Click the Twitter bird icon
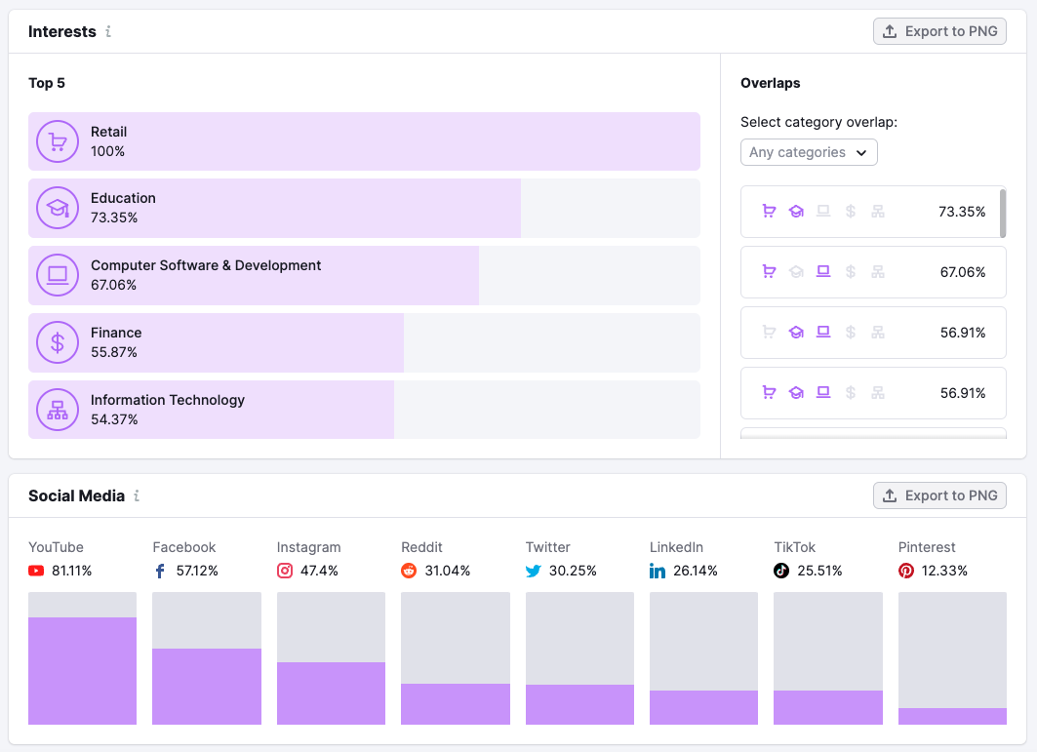This screenshot has height=752, width=1037. [x=533, y=571]
